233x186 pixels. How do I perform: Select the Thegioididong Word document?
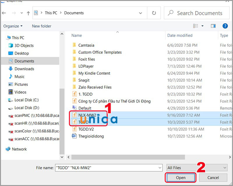91,136
